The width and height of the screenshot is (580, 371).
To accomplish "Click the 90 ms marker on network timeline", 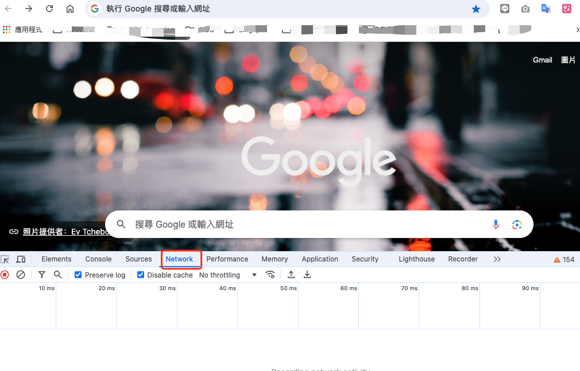I will [530, 288].
